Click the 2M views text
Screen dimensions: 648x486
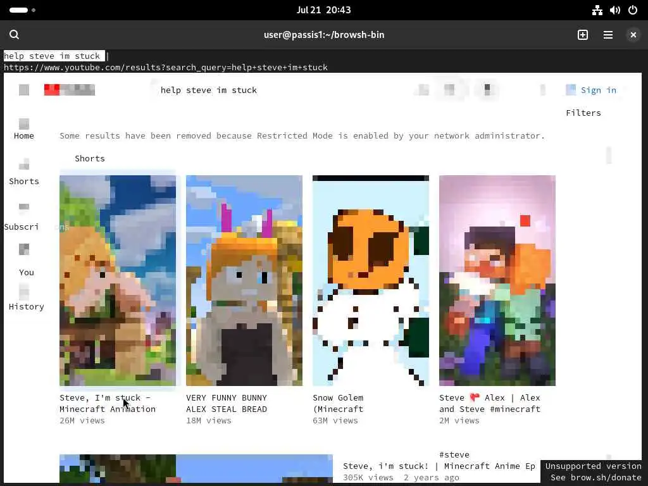(x=459, y=420)
